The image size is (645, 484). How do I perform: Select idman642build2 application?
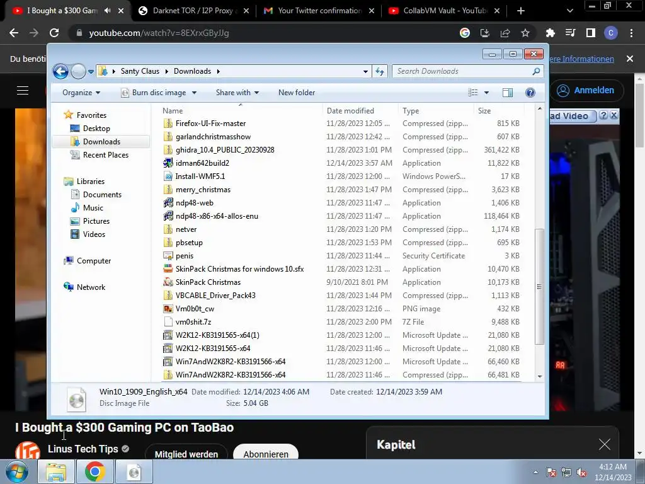click(x=202, y=163)
